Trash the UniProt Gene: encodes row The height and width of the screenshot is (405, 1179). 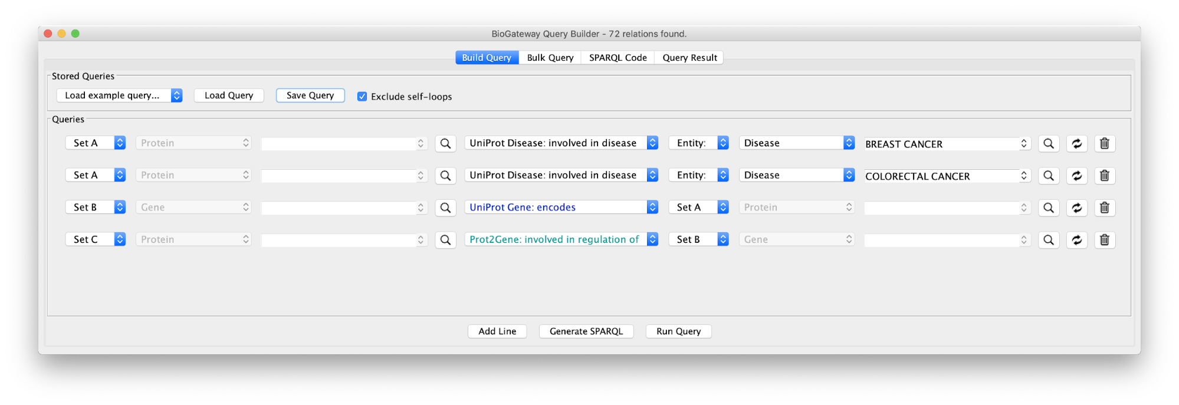[x=1104, y=208]
